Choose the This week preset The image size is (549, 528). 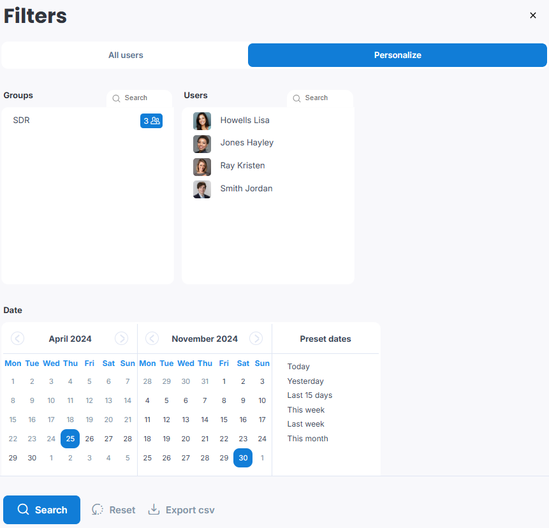(x=305, y=410)
